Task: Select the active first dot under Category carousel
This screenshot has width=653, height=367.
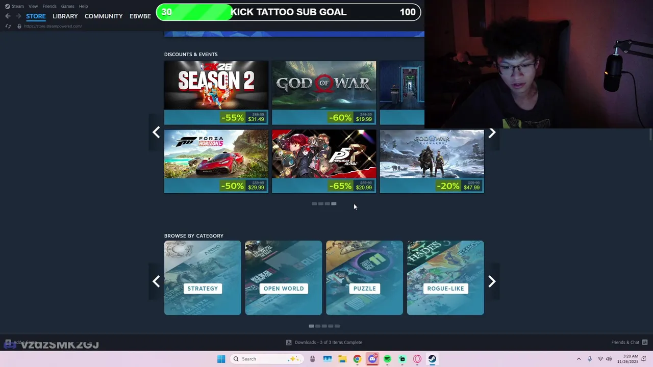Action: pos(311,326)
